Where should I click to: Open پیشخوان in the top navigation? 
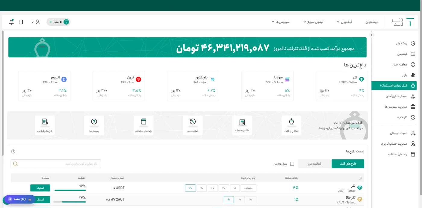[372, 22]
